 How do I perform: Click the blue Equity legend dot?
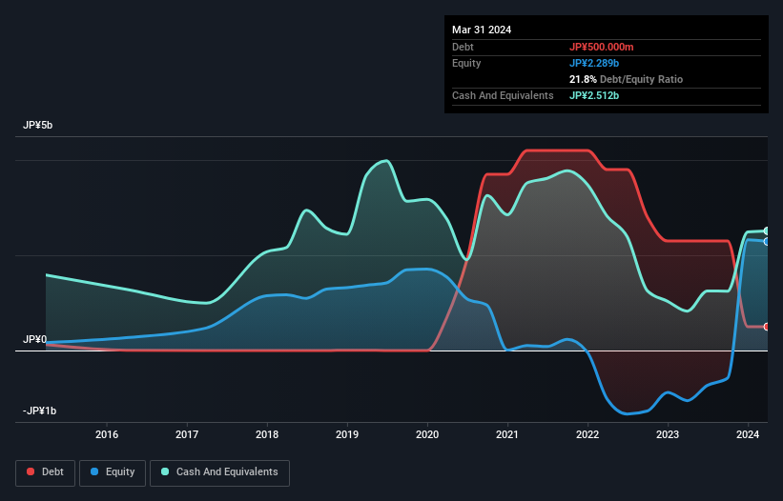pos(94,471)
